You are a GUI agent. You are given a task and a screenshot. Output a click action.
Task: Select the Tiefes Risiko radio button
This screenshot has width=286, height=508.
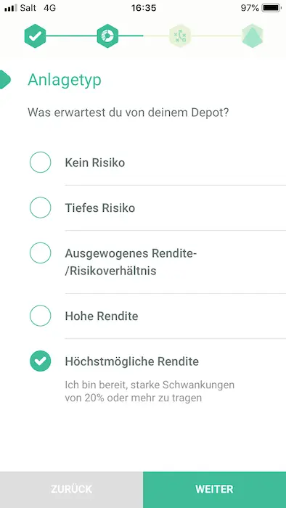point(41,208)
